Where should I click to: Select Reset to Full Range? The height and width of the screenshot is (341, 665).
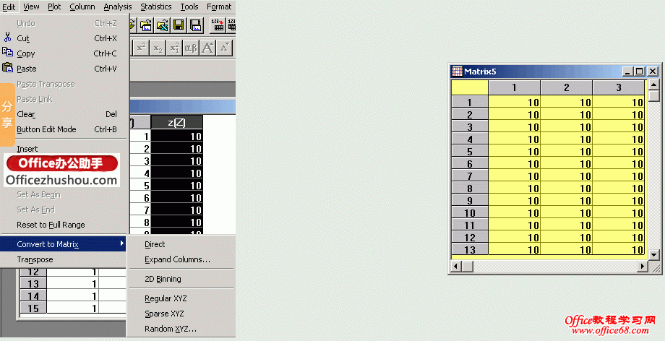click(64, 225)
